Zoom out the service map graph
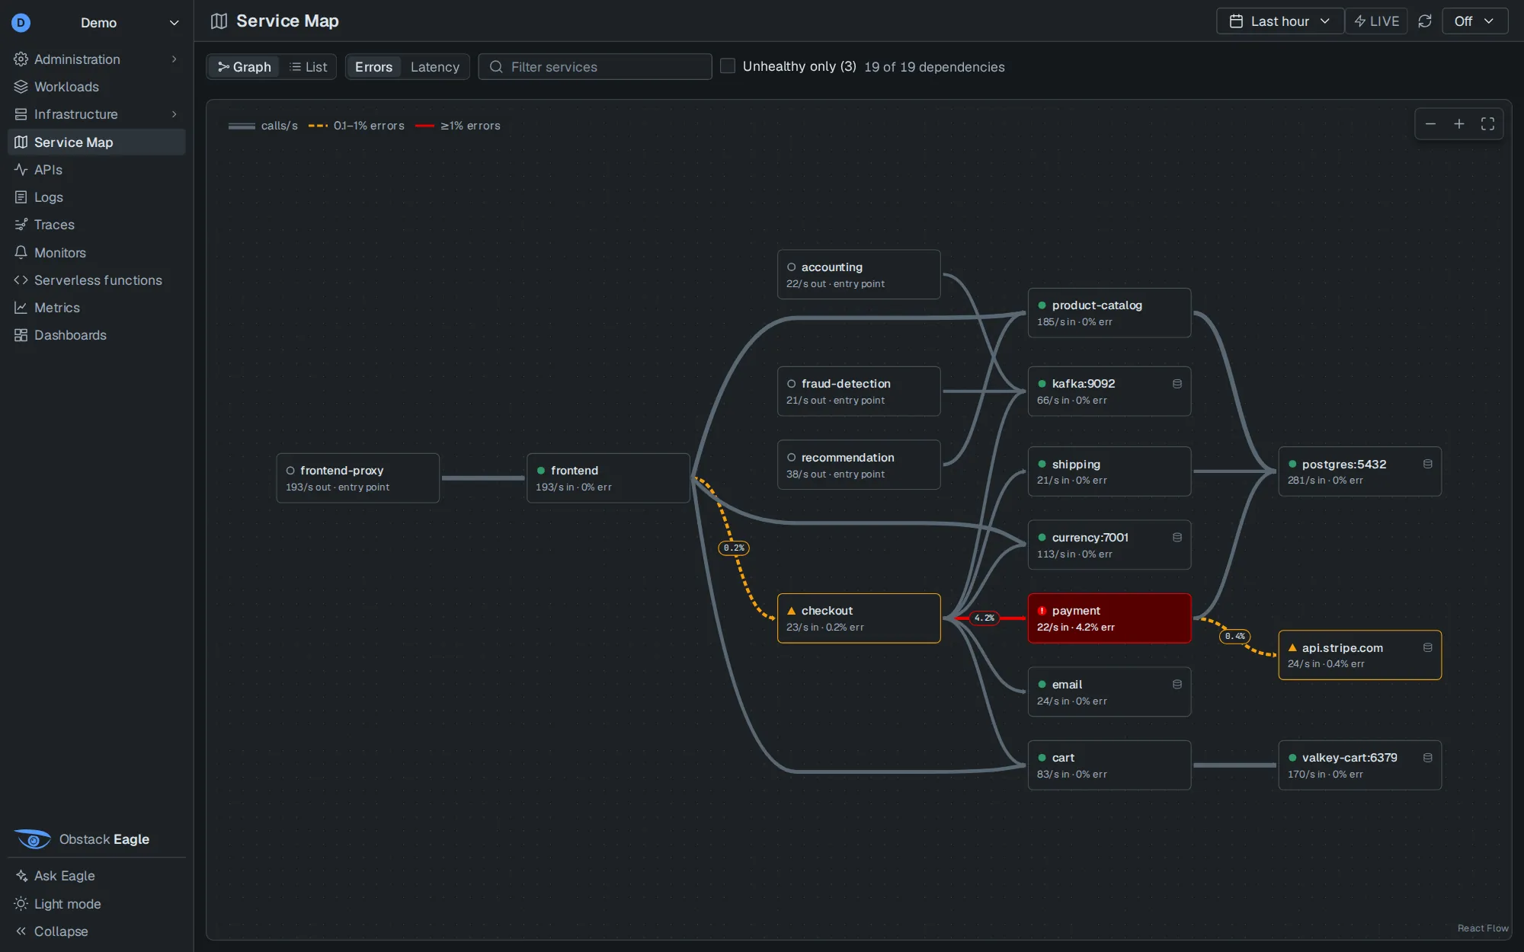Image resolution: width=1524 pixels, height=952 pixels. pyautogui.click(x=1430, y=124)
